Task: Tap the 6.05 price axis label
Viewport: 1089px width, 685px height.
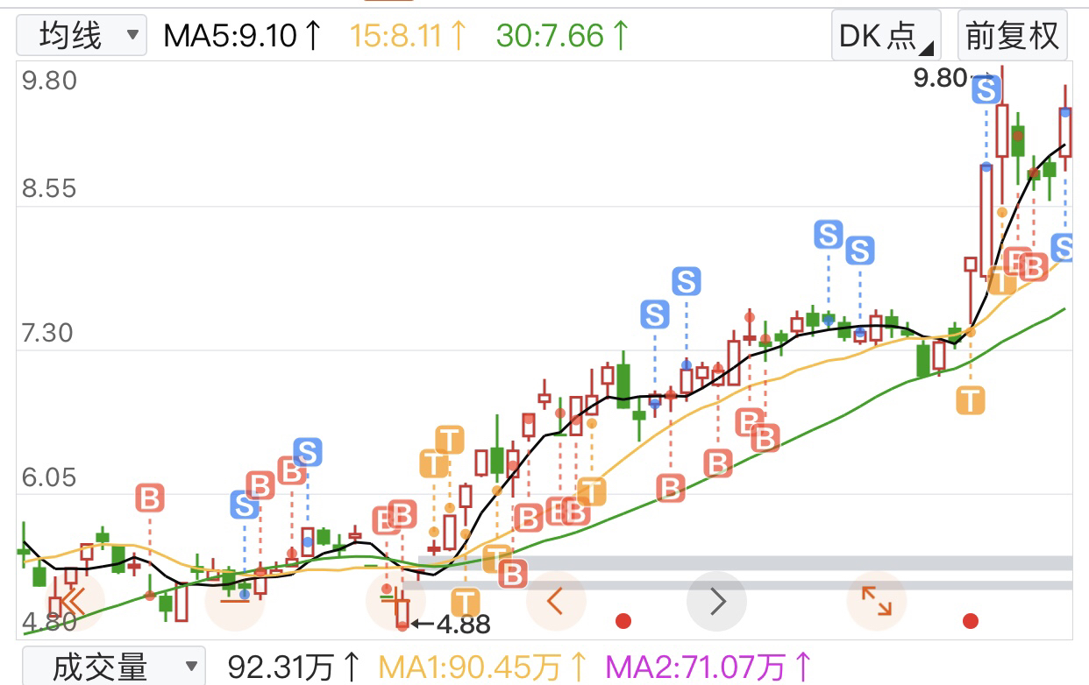Action: click(50, 478)
